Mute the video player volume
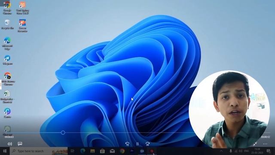Viewport: 275px width, 155px height. 9,144
